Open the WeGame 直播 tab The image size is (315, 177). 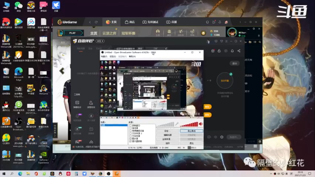pyautogui.click(x=172, y=22)
